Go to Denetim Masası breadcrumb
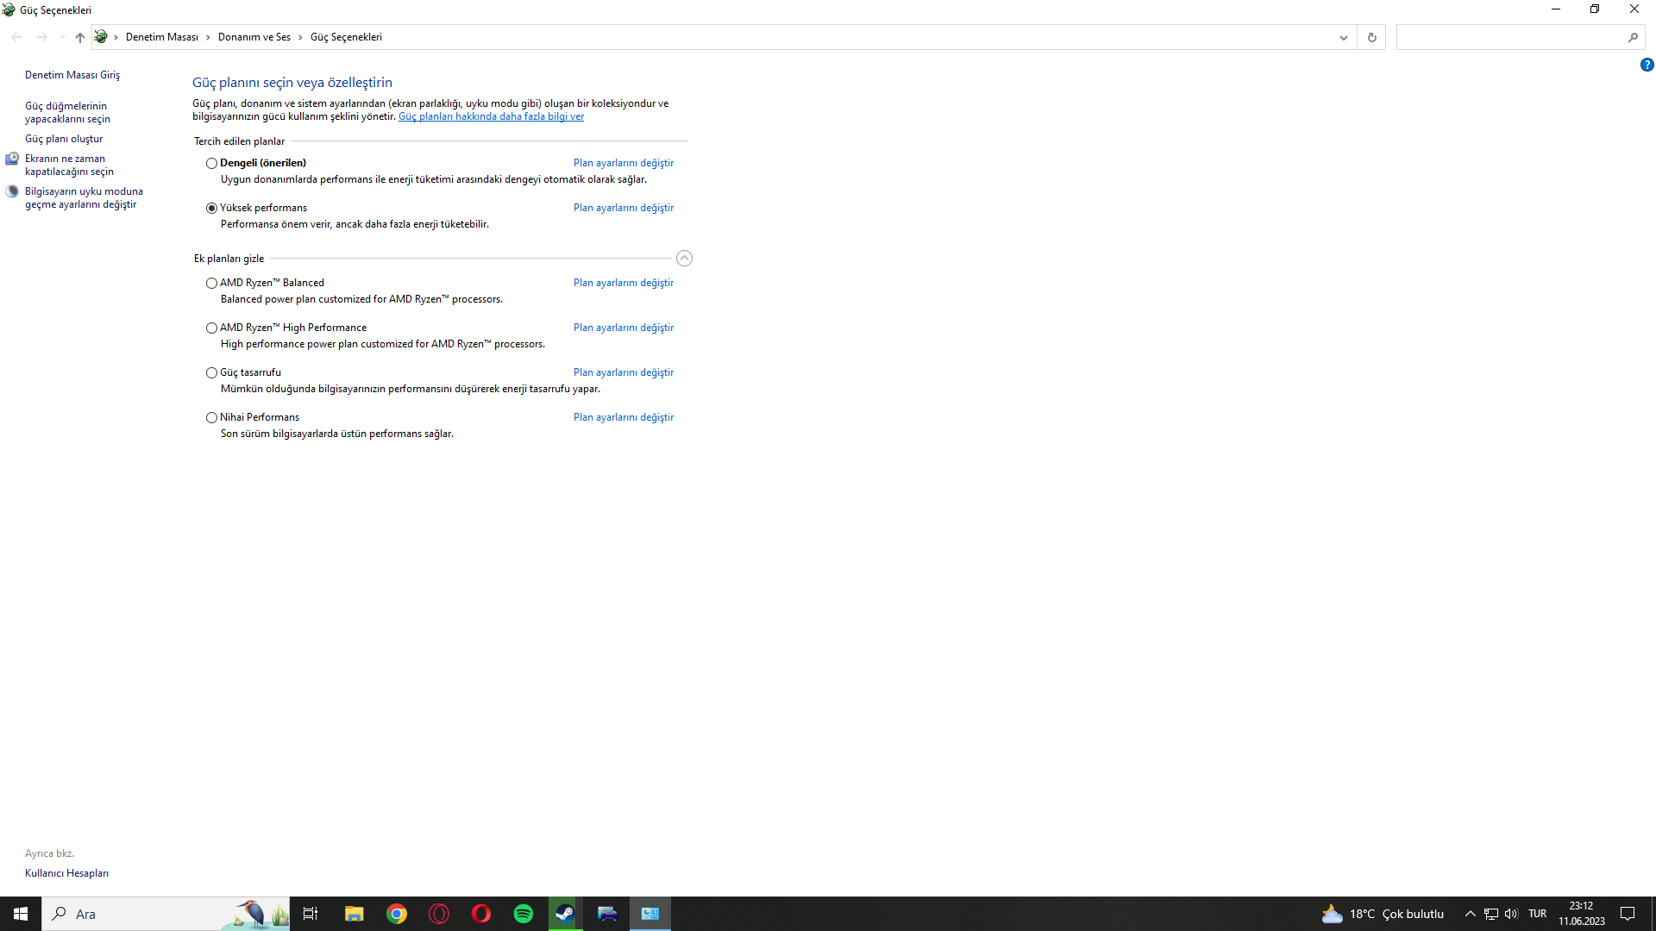The image size is (1656, 931). tap(161, 37)
